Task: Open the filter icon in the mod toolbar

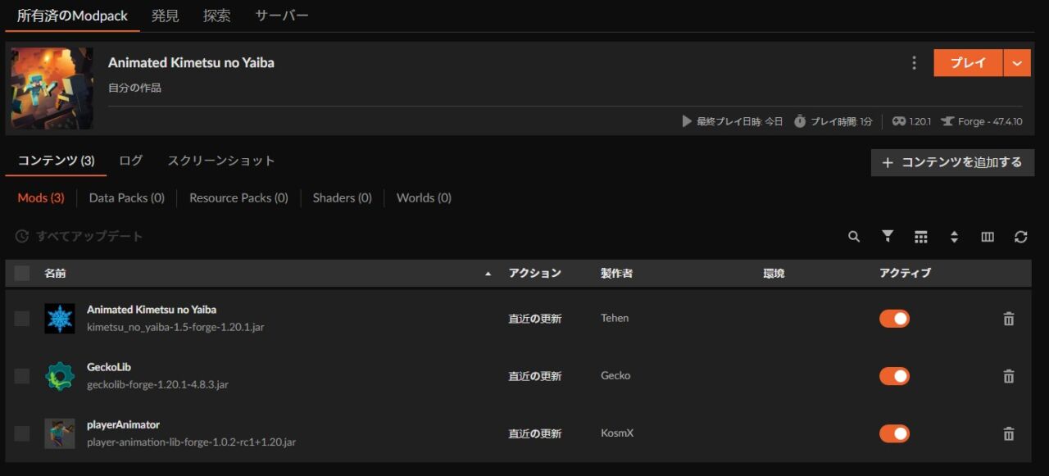Action: click(888, 236)
